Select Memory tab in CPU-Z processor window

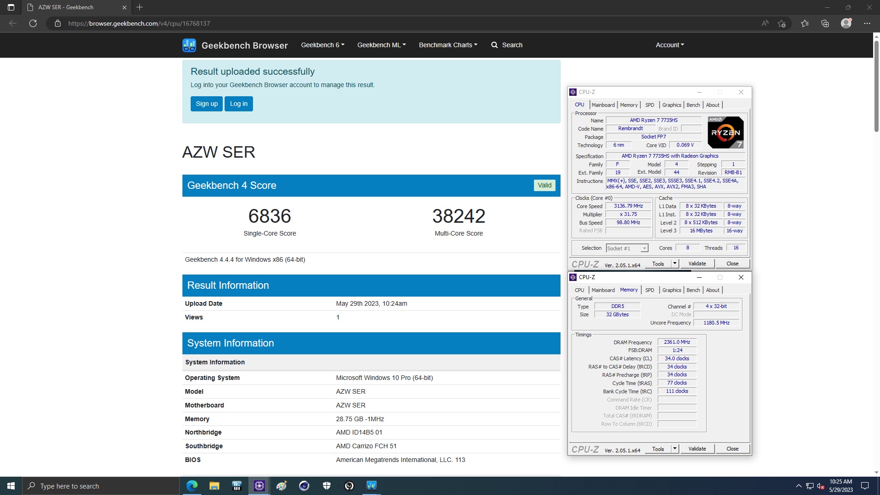(629, 105)
